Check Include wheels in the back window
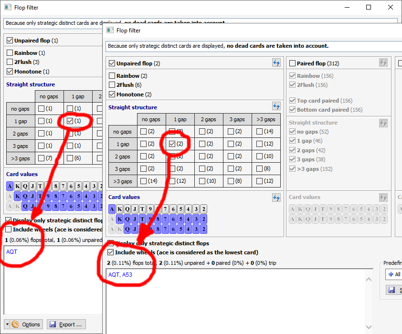Viewport: 402px width, 334px height. [9, 229]
